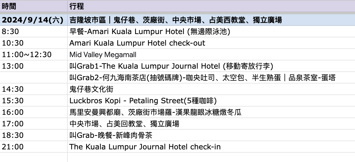Click the 13:00 time cell
The height and width of the screenshot is (162, 355).
34,66
